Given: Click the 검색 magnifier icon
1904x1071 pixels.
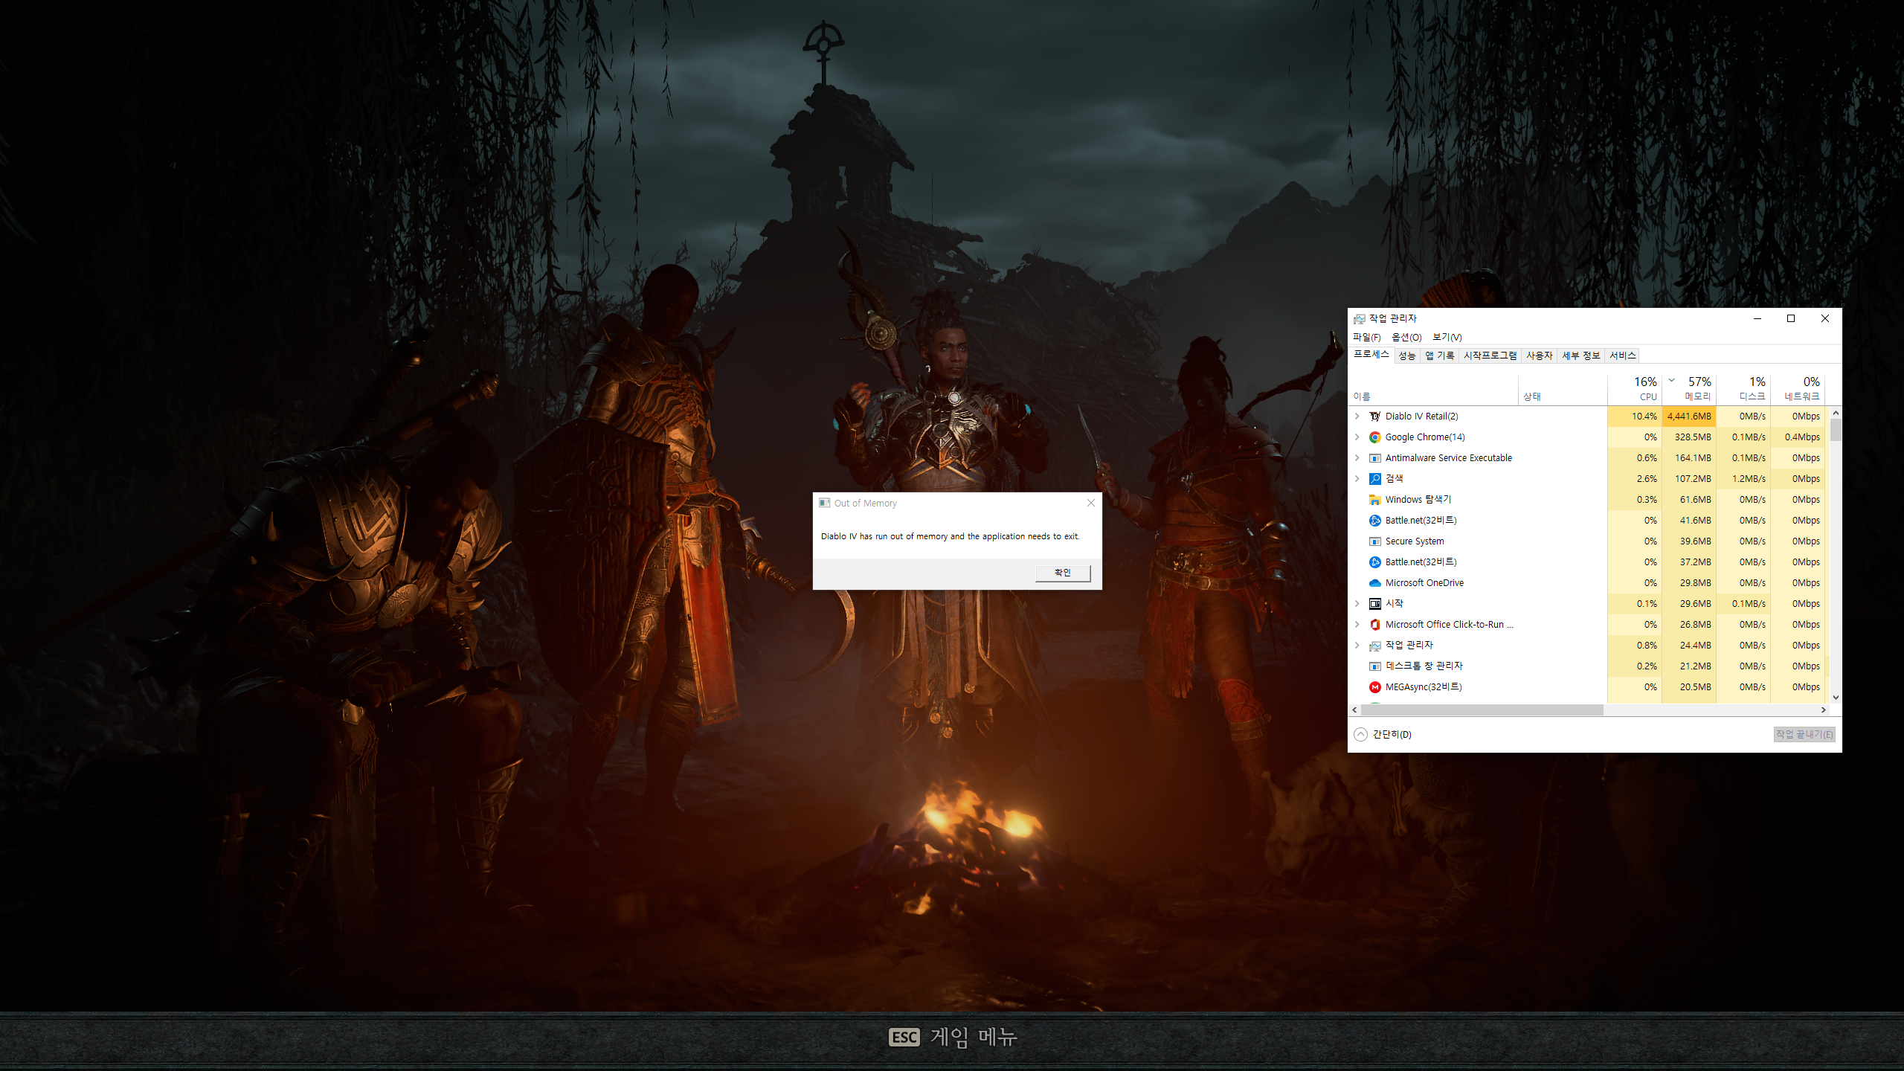Looking at the screenshot, I should (x=1374, y=479).
